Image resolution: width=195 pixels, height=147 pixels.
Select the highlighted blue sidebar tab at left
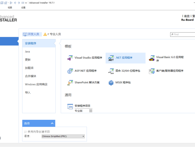tap(9, 41)
